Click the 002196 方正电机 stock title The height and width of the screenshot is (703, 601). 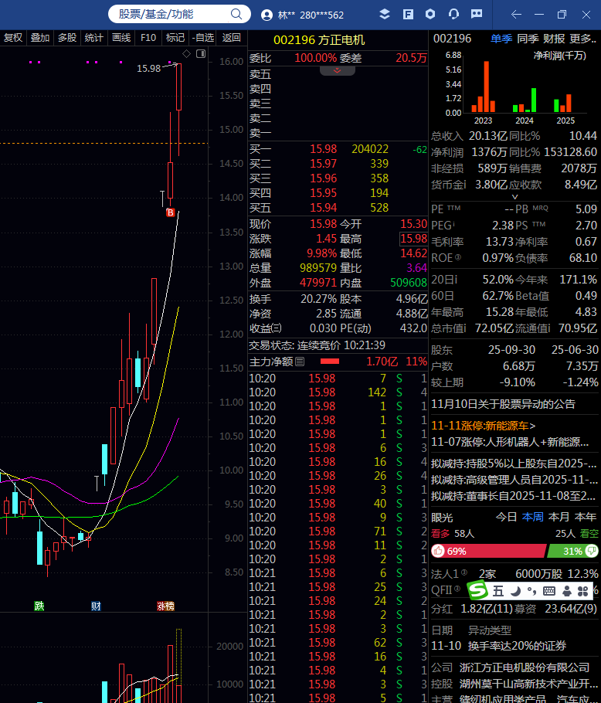[x=319, y=40]
